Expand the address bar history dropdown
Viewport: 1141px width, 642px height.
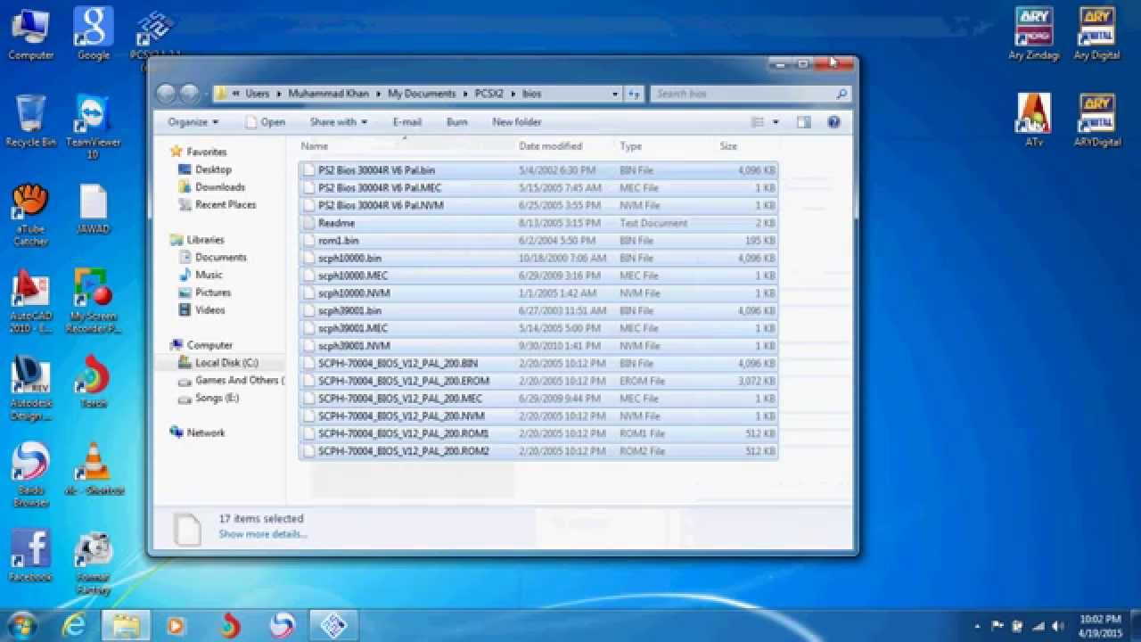click(x=615, y=94)
